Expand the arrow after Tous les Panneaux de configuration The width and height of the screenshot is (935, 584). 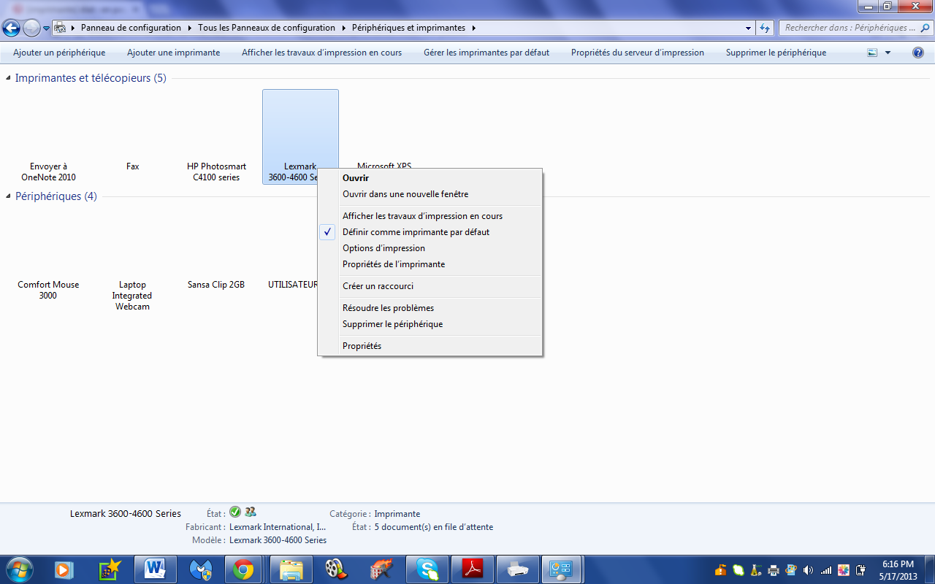[x=343, y=28]
